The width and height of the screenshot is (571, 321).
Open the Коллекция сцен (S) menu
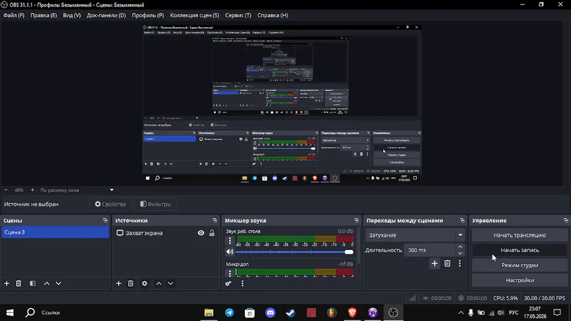click(x=195, y=15)
